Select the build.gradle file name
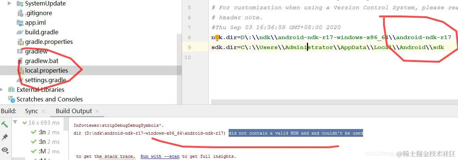The width and height of the screenshot is (458, 160). 42,32
